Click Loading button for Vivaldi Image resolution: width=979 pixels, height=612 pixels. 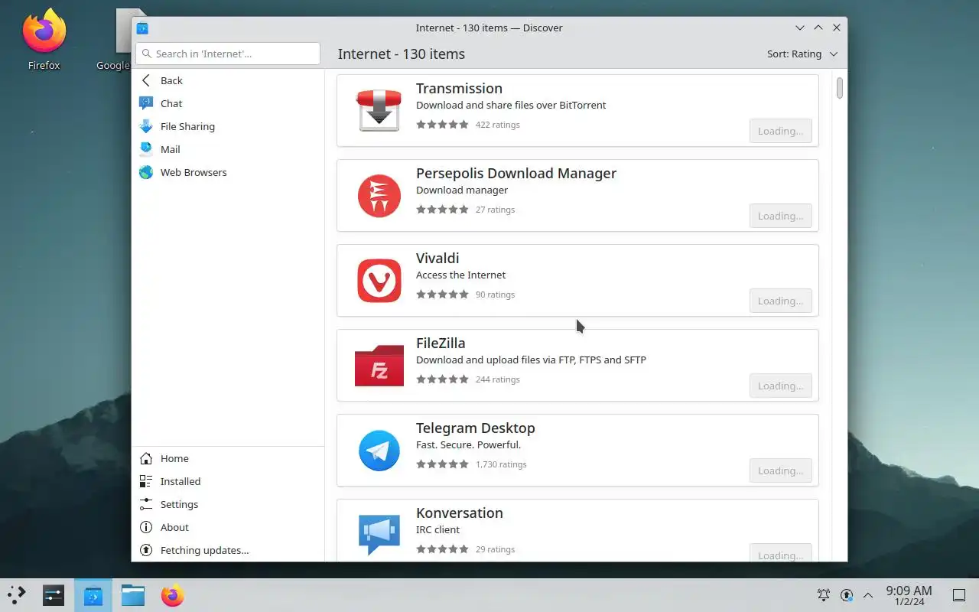pyautogui.click(x=780, y=301)
